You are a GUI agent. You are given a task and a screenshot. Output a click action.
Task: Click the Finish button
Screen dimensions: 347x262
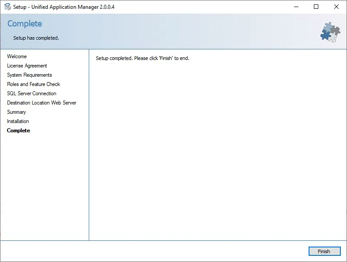(324, 251)
